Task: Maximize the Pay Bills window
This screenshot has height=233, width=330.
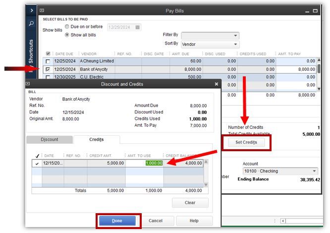Action: [315, 10]
